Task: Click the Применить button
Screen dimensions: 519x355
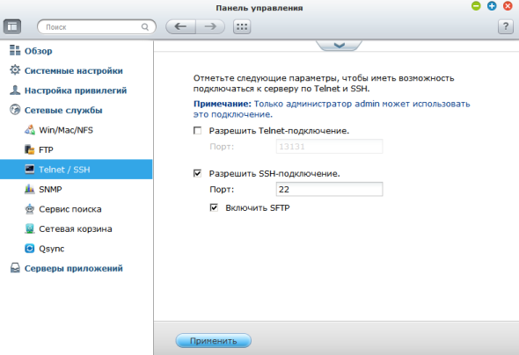Action: pos(213,340)
